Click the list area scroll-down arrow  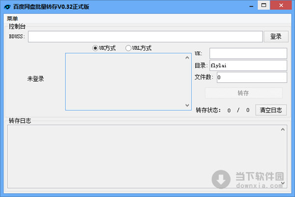(x=187, y=105)
